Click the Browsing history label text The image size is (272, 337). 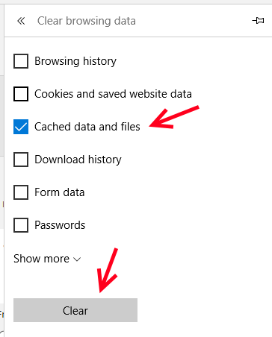tap(75, 61)
